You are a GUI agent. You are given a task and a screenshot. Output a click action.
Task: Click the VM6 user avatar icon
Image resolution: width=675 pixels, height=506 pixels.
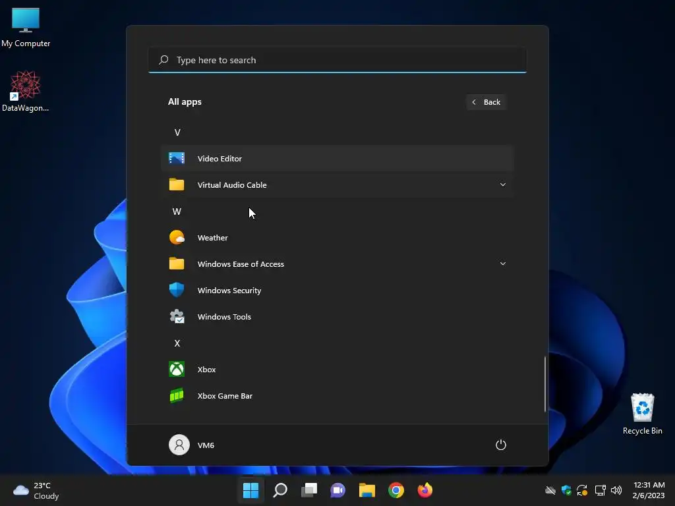(x=179, y=445)
